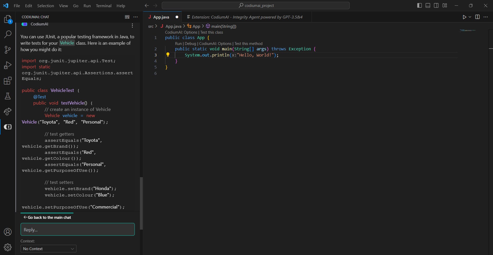Viewport: 493px width, 255px height.
Task: Click in the Reply input field
Action: tap(78, 229)
